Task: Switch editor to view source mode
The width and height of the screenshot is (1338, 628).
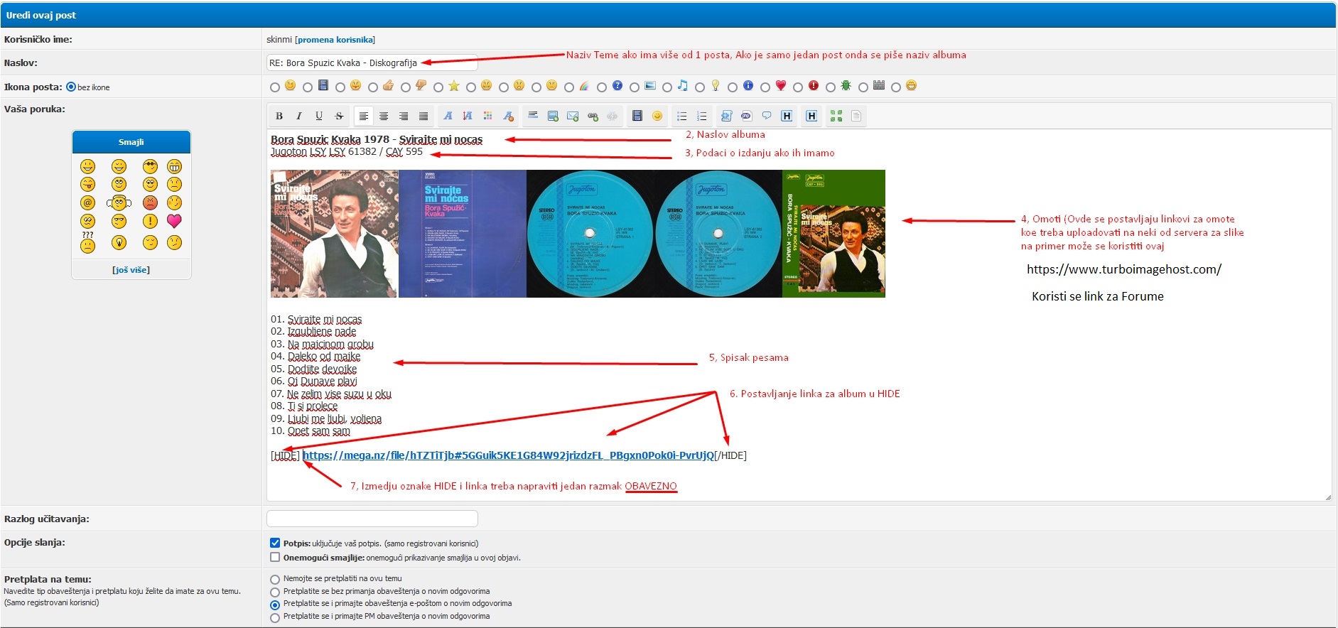Action: coord(856,116)
